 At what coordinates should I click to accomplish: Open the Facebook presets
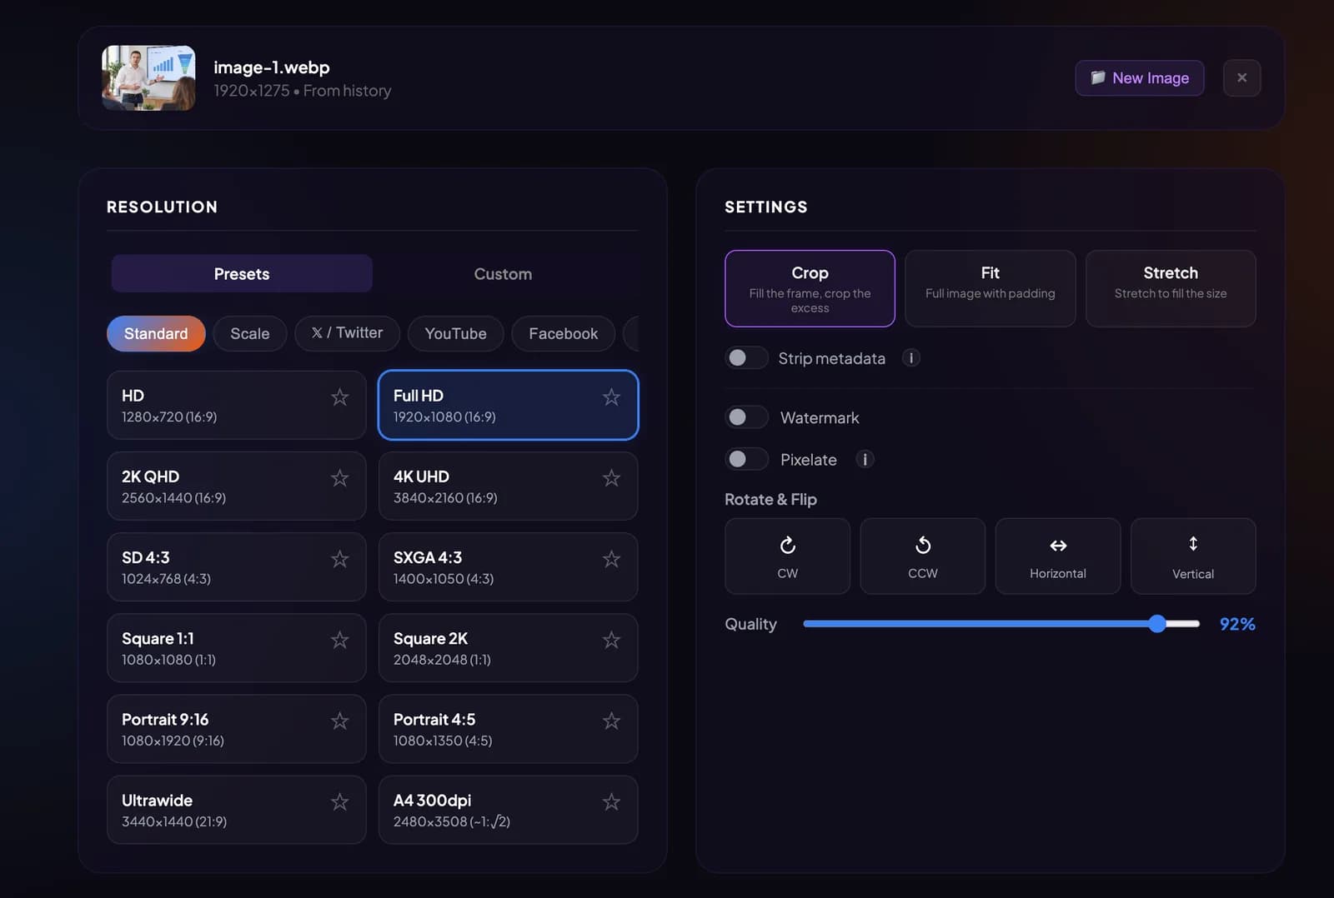coord(563,333)
